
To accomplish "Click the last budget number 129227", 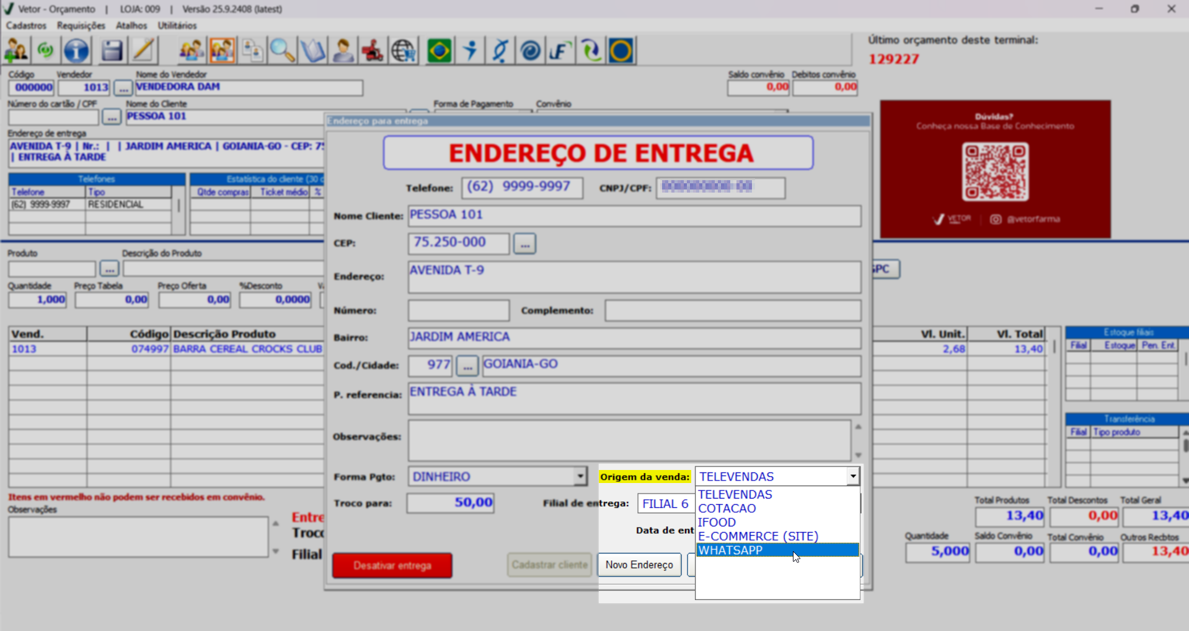I will coord(893,59).
